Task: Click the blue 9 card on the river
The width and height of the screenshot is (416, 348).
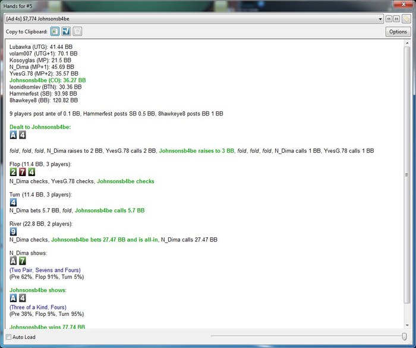Action: pyautogui.click(x=13, y=231)
